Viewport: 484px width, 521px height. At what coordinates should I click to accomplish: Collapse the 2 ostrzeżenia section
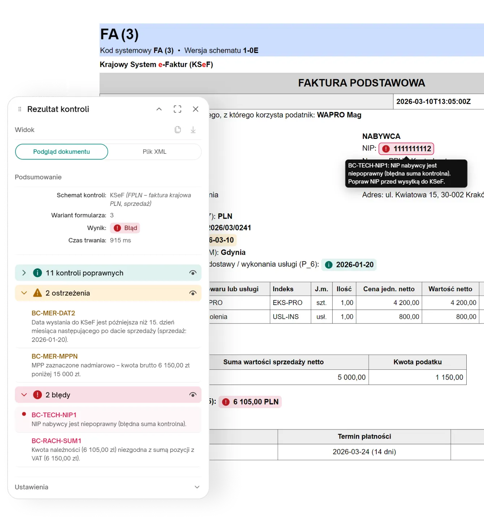pyautogui.click(x=24, y=293)
